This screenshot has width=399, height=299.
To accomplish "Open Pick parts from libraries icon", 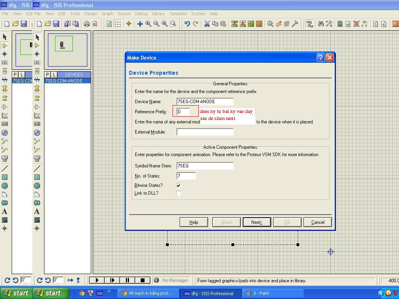I will (x=270, y=24).
